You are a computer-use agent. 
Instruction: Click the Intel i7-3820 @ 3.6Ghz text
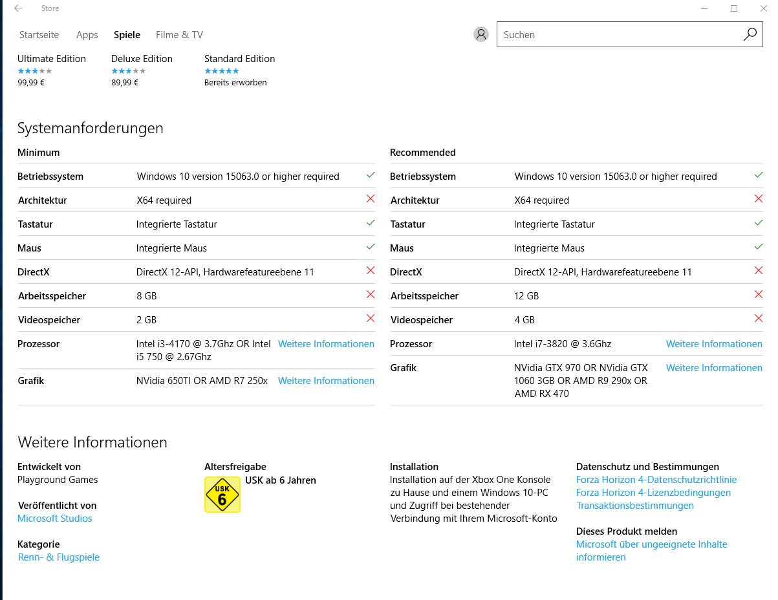(x=563, y=344)
